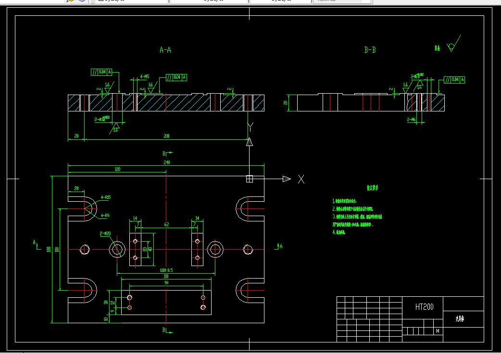
Task: Select the B-B section view label
Action: click(x=370, y=50)
